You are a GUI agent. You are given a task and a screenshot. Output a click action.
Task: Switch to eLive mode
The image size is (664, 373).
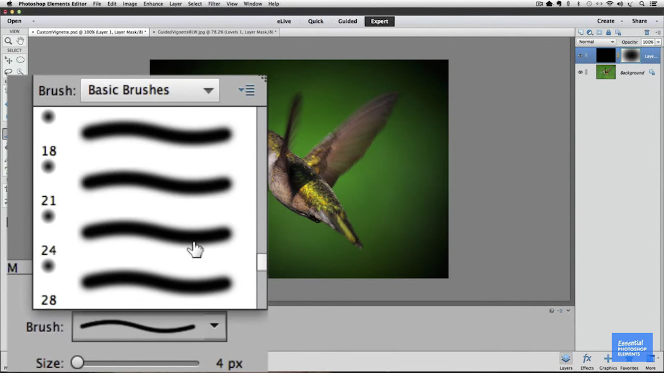point(284,21)
